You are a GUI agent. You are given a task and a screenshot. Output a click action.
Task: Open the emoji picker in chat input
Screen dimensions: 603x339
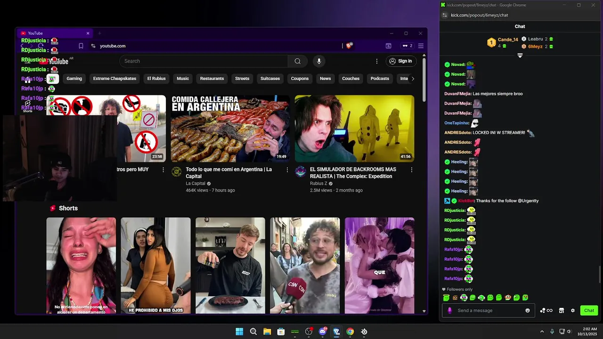(x=528, y=310)
